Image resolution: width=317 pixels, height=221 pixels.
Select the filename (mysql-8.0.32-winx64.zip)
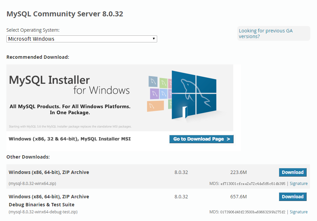(33, 184)
